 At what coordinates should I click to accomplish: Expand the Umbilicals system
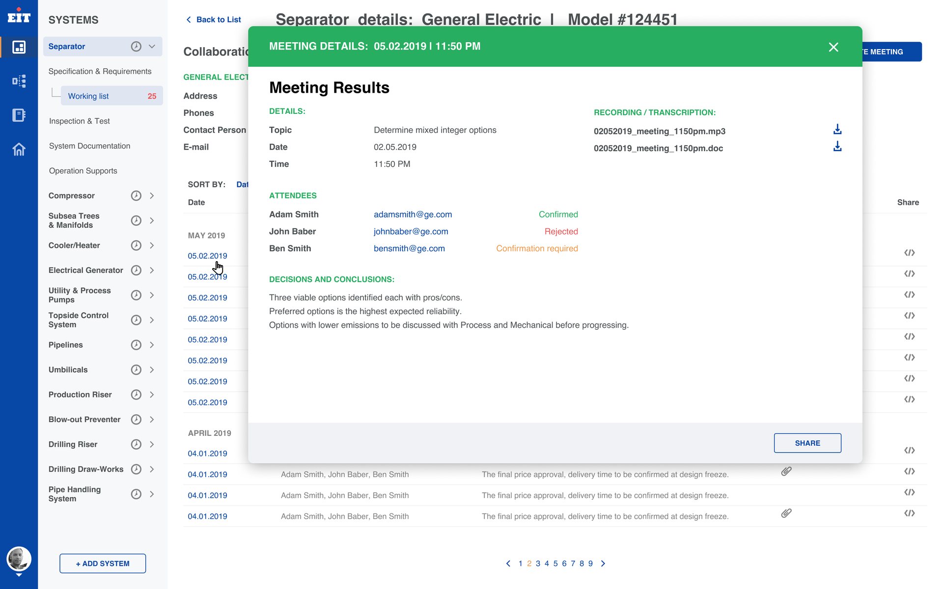(152, 370)
